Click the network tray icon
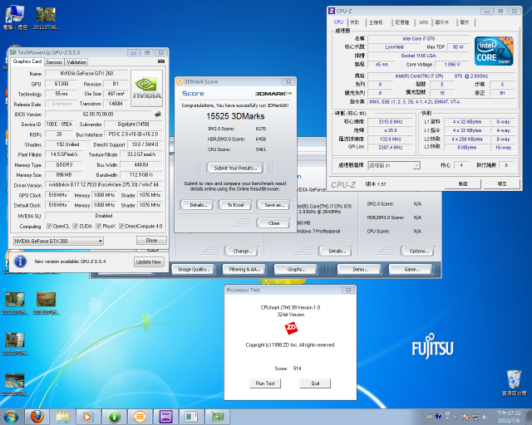Image resolution: width=532 pixels, height=425 pixels. point(475,417)
